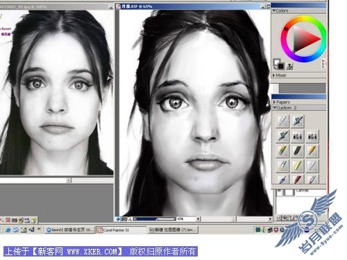Pick the white-tipped bristle brush icon

click(283, 166)
